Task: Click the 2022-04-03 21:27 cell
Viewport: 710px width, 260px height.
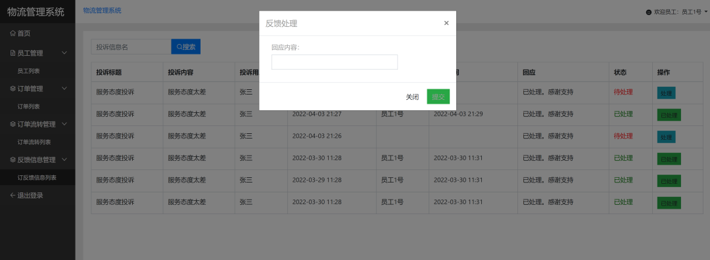Action: (x=317, y=114)
